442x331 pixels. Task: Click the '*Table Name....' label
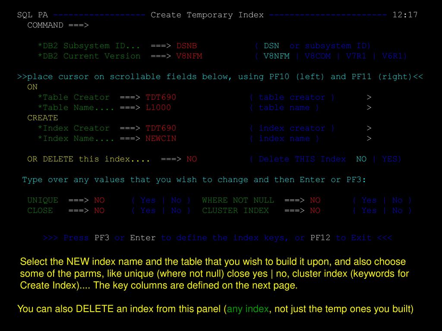click(76, 107)
